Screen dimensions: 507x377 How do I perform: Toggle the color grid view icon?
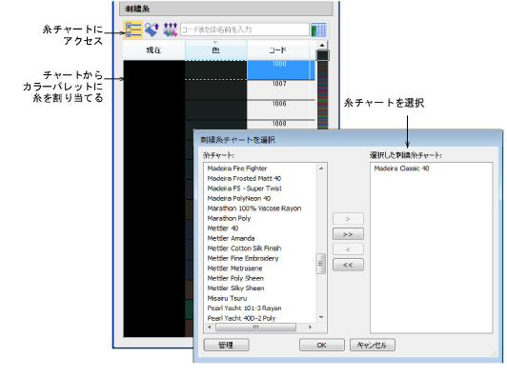click(x=318, y=30)
